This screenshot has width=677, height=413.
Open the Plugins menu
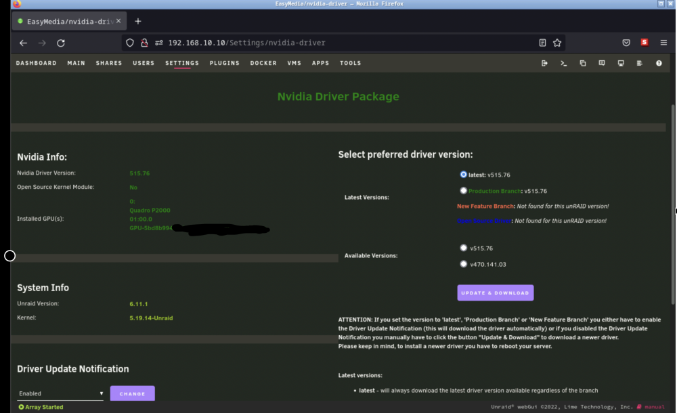pos(225,63)
